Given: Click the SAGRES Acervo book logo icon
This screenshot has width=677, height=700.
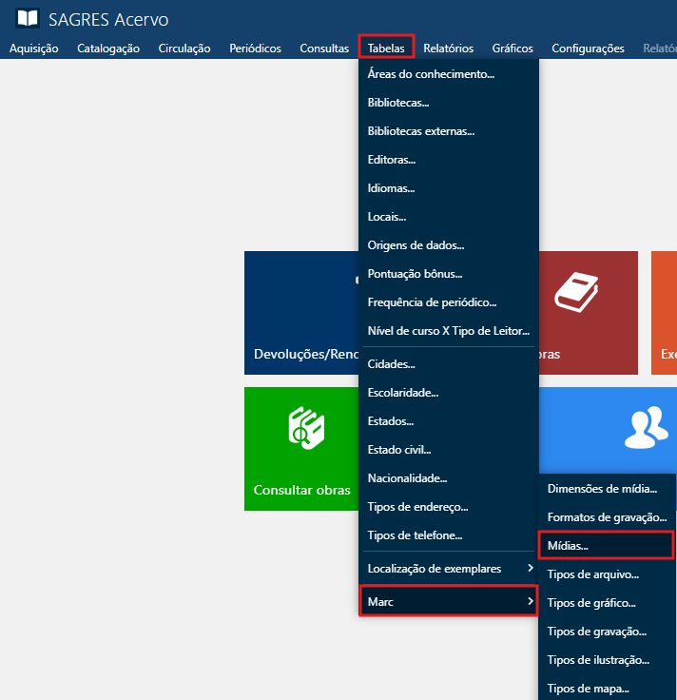Looking at the screenshot, I should point(28,19).
